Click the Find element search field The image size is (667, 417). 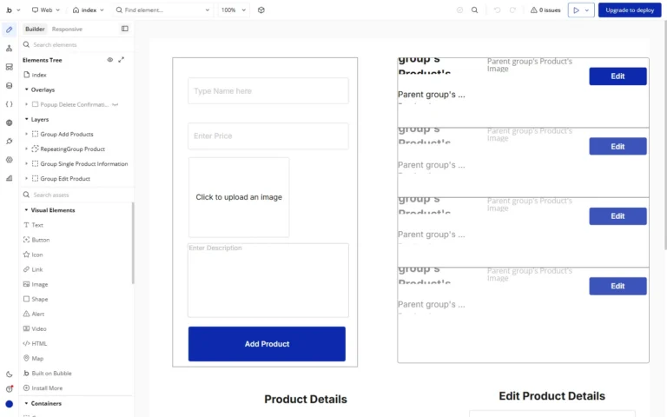(163, 10)
